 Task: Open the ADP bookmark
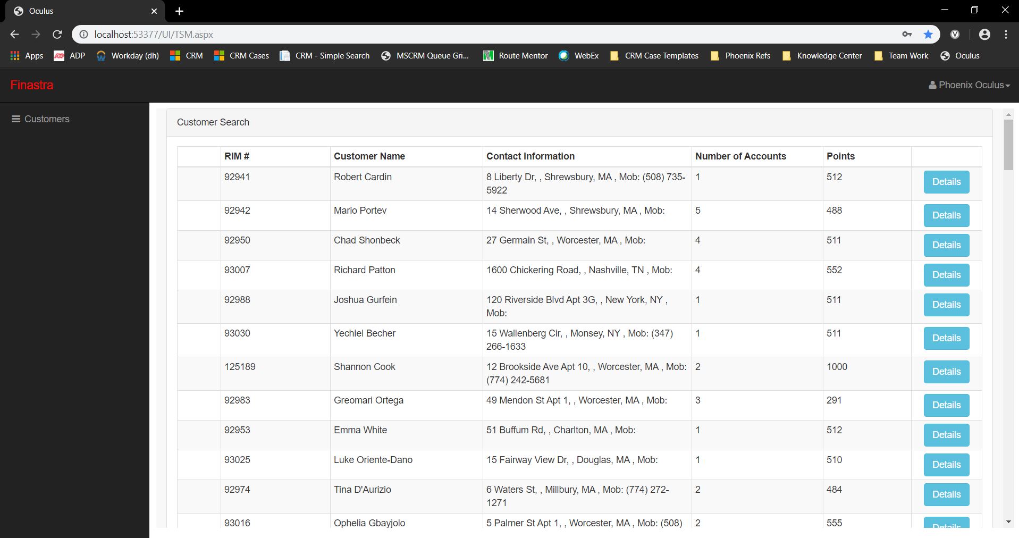70,56
